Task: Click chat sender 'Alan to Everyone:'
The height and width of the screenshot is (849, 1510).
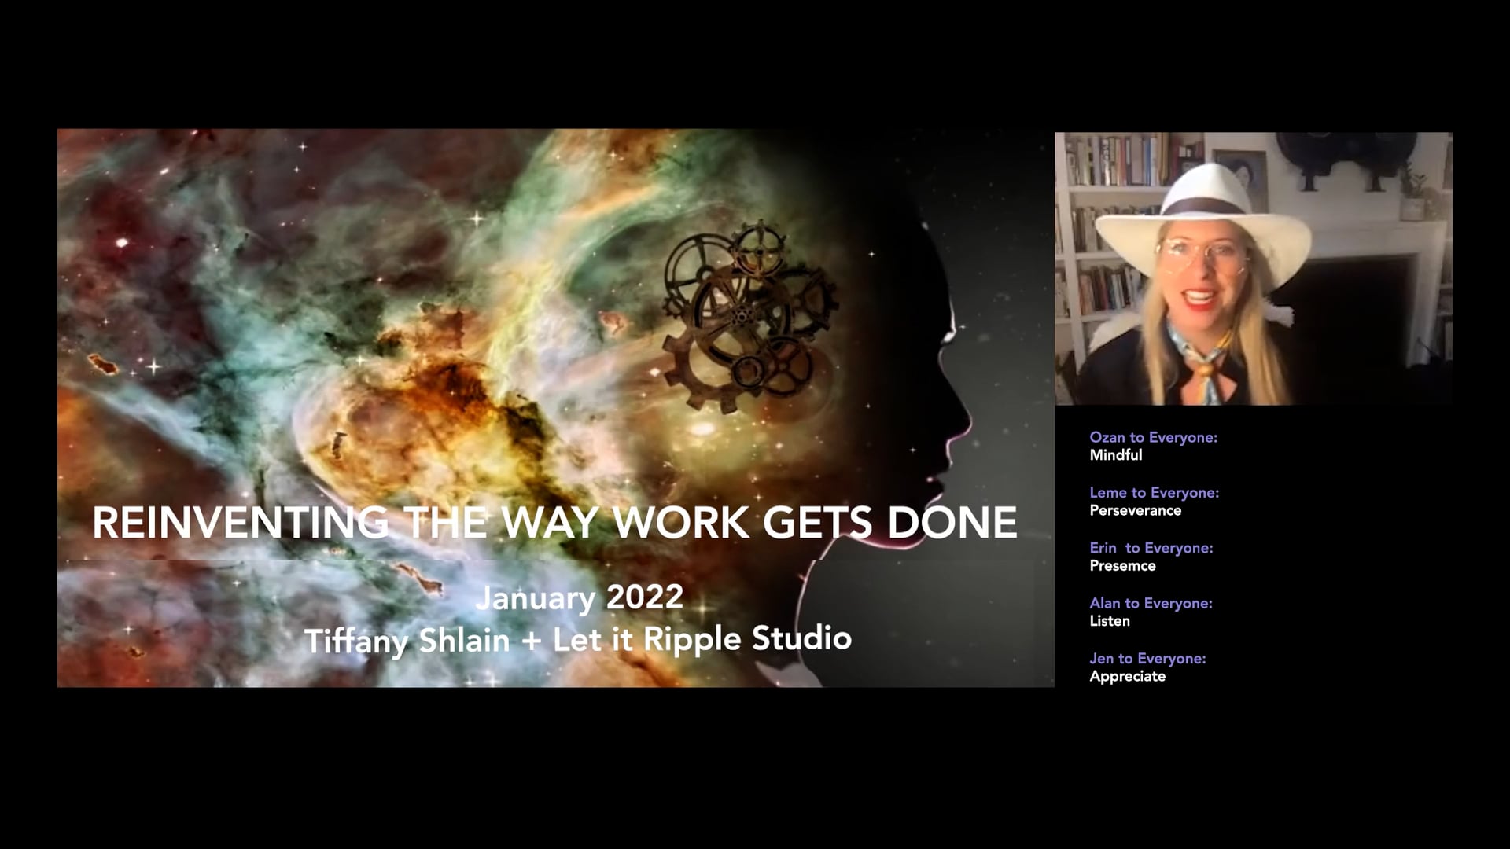Action: 1151,603
